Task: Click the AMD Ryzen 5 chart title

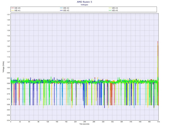Action: 84,2
